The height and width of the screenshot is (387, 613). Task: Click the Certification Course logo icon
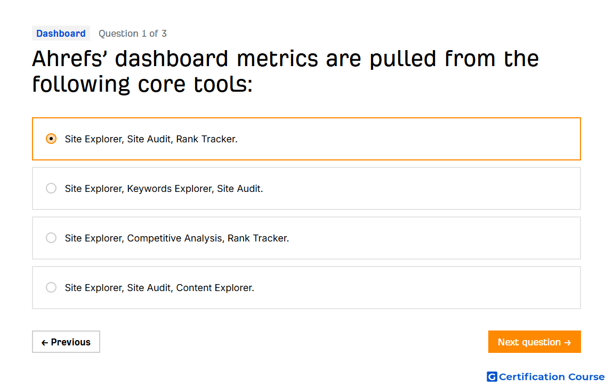(x=492, y=376)
